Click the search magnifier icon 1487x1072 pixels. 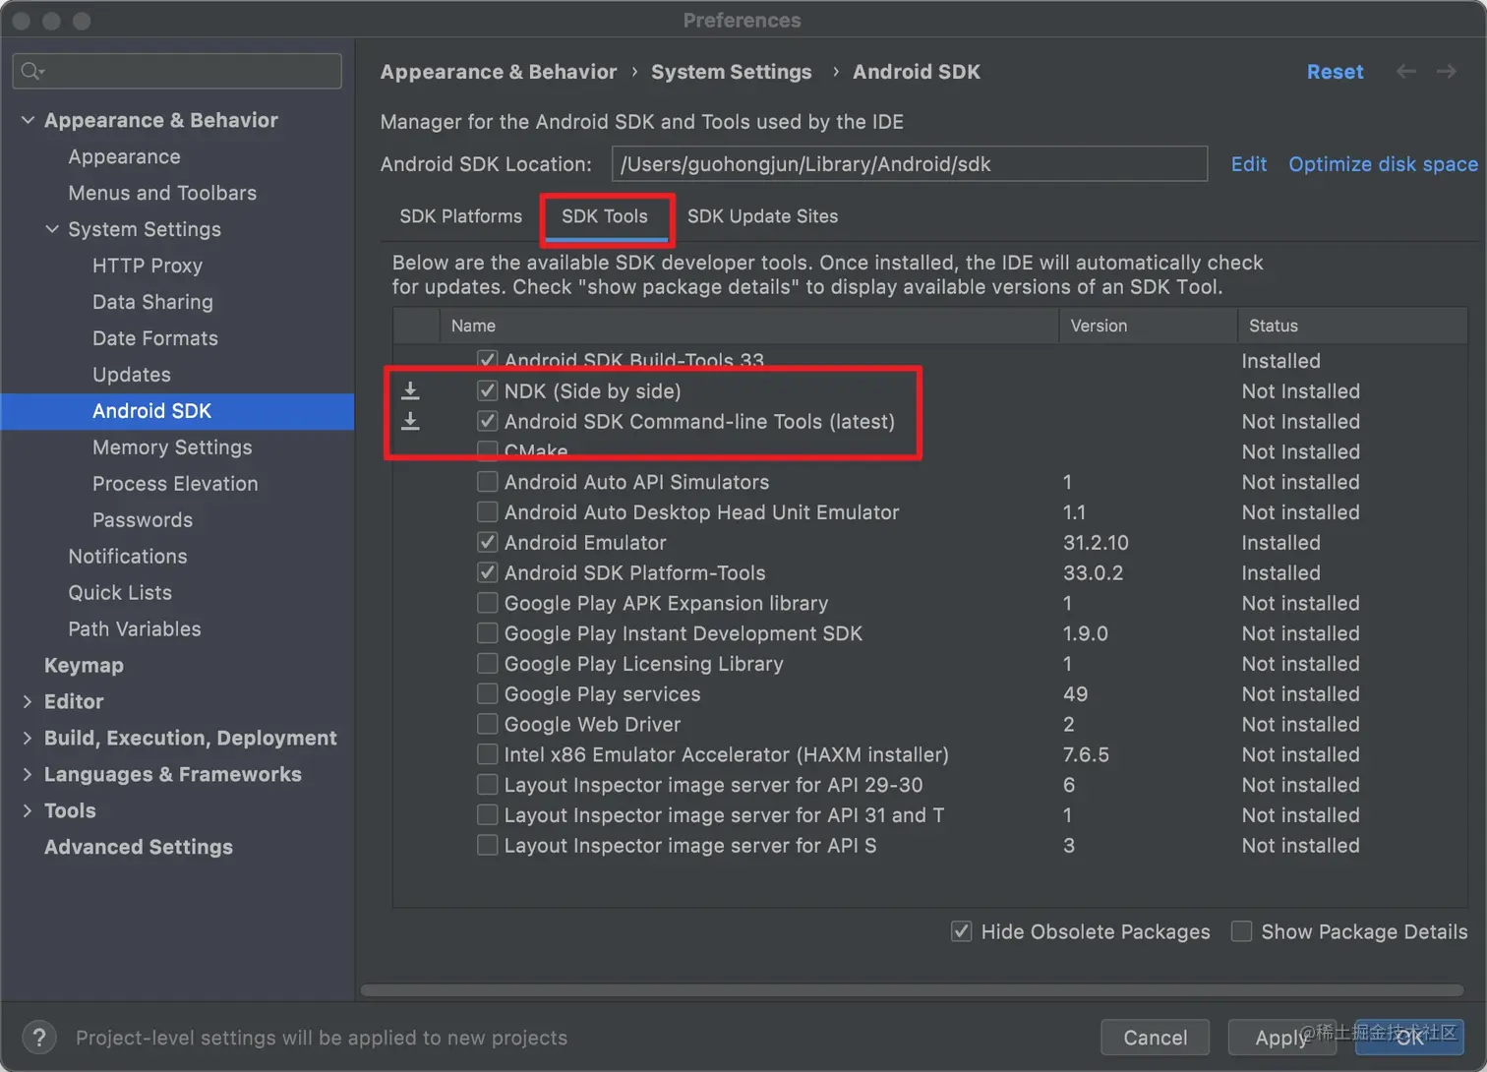coord(31,71)
